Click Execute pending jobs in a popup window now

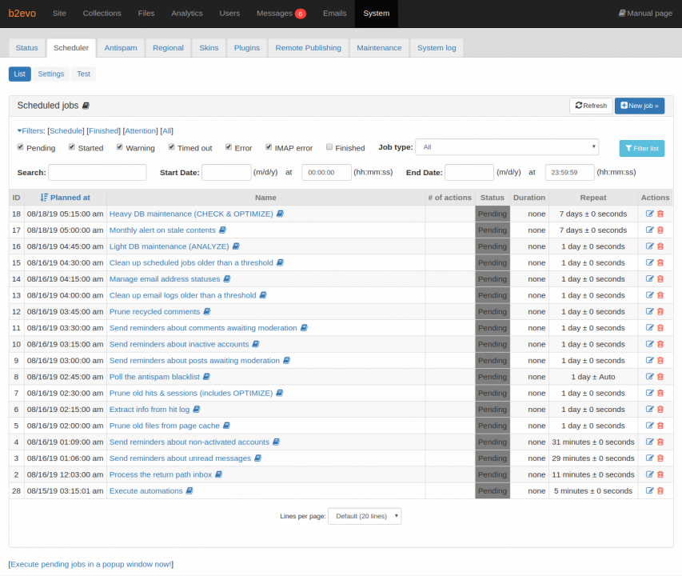point(90,564)
